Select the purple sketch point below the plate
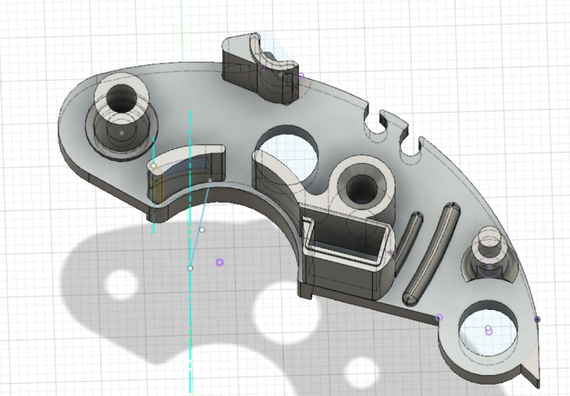570x396 pixels. coord(219,263)
